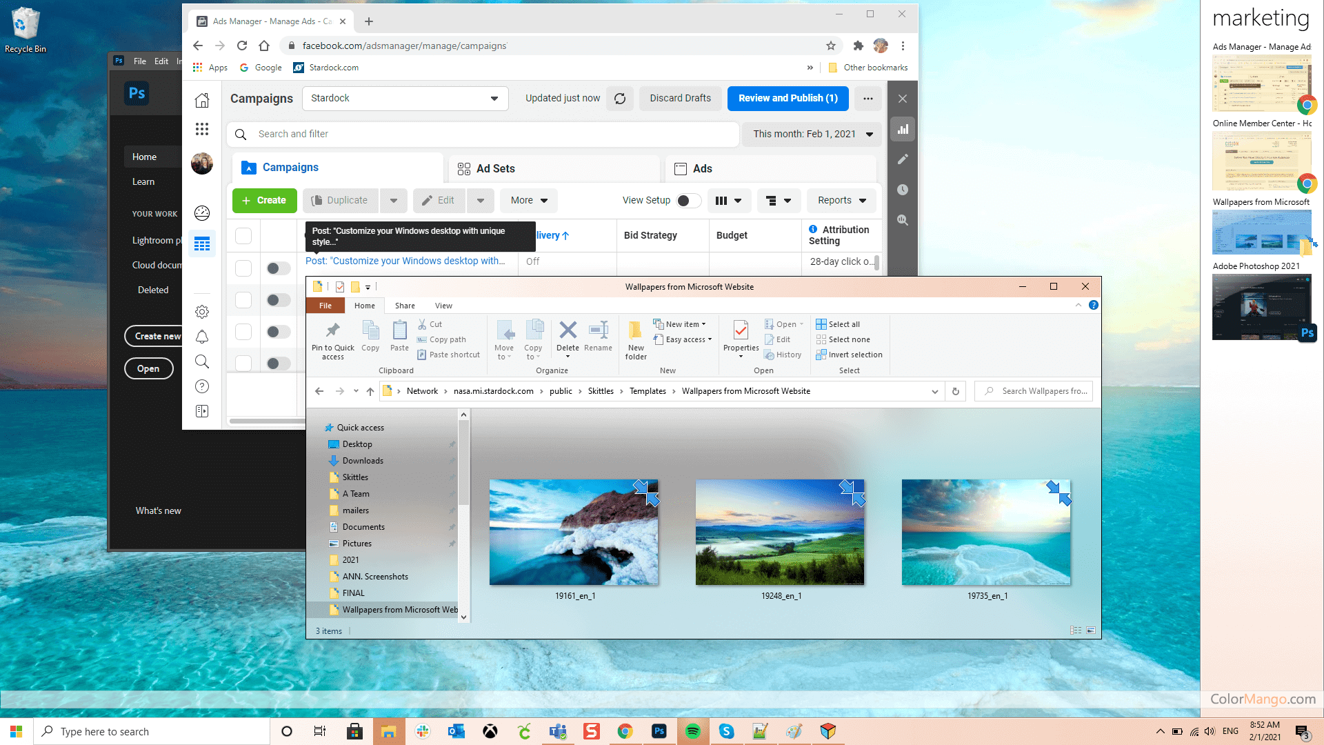Expand the Stardock campaign selector dropdown
The image size is (1324, 745).
pyautogui.click(x=494, y=98)
